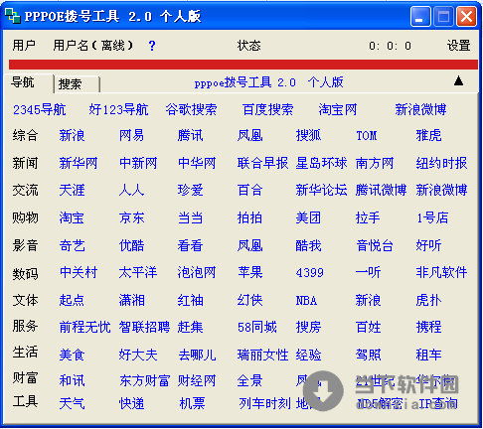Open the 虎扑 link
Screen dimensions: 483x429
coord(428,301)
